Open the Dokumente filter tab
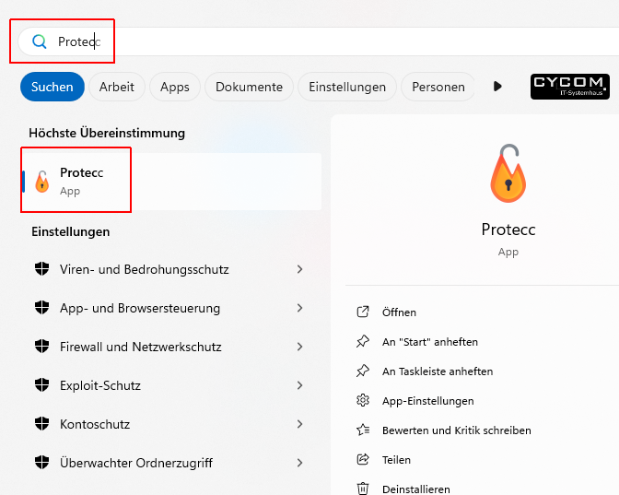This screenshot has width=619, height=495. [x=249, y=87]
